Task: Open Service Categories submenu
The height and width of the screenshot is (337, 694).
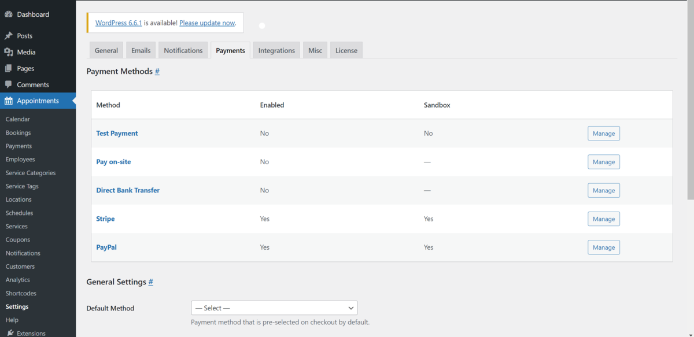Action: click(31, 173)
